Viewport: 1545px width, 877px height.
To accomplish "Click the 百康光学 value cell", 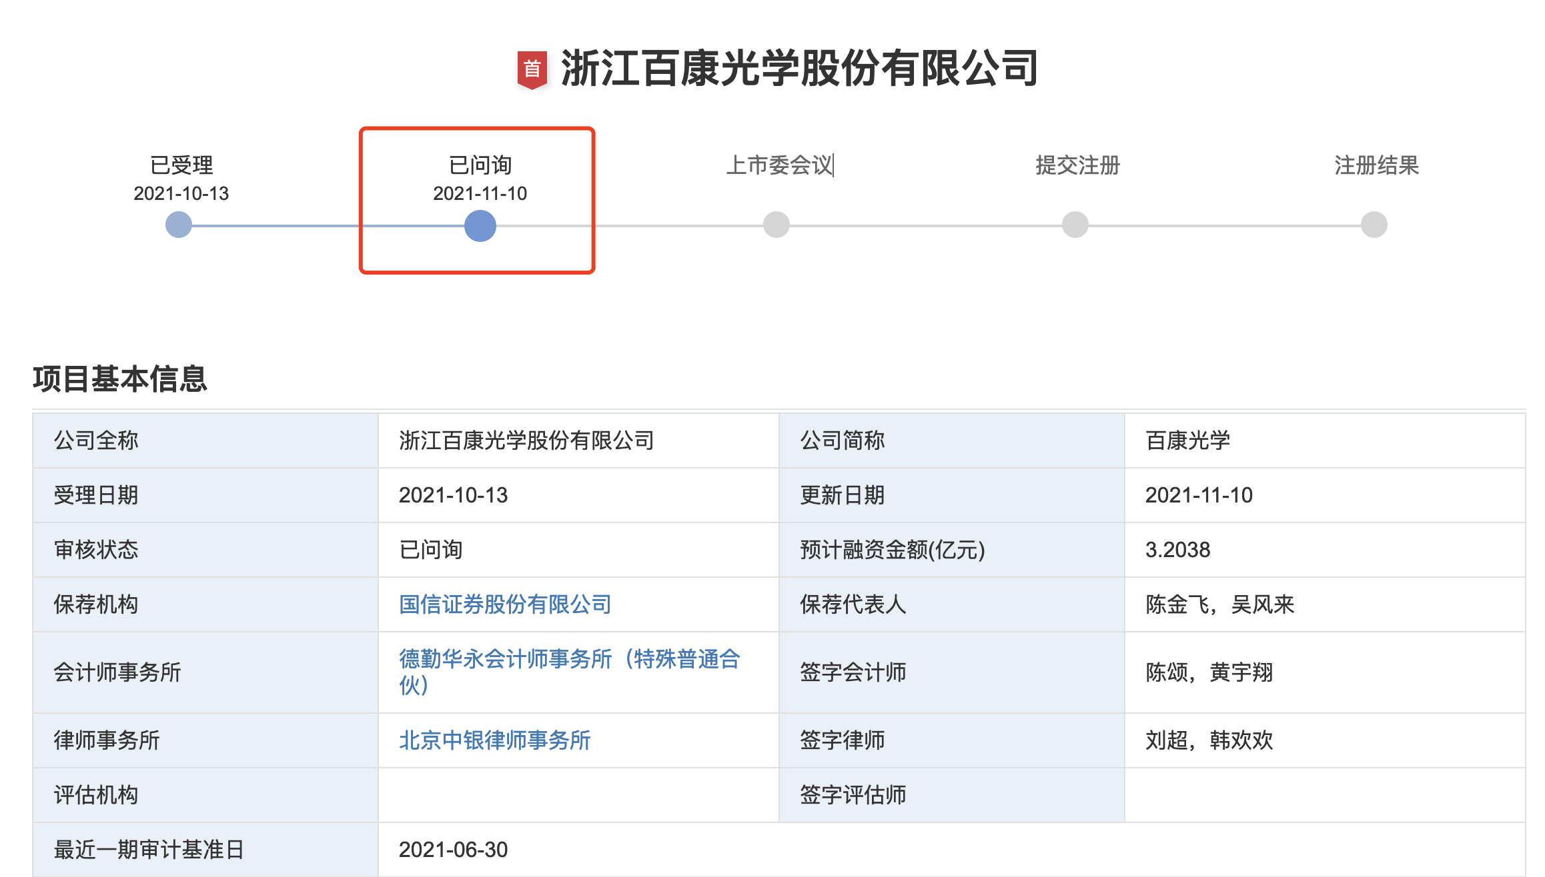I will point(1325,440).
